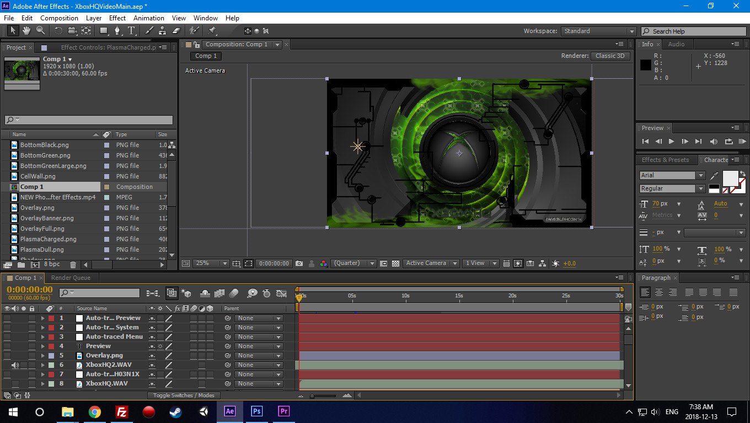Viewport: 750px width, 423px height.
Task: Delete selected item with trash icon
Action: tap(73, 265)
